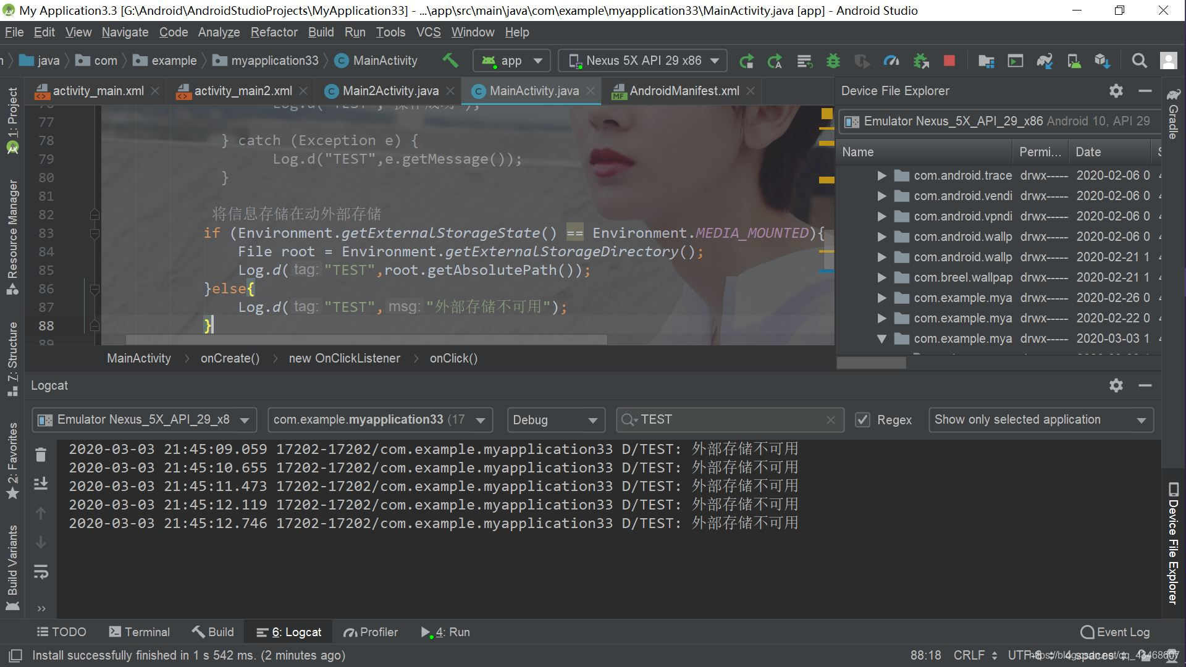The width and height of the screenshot is (1186, 667).
Task: Open the Refactor menu
Action: [274, 32]
